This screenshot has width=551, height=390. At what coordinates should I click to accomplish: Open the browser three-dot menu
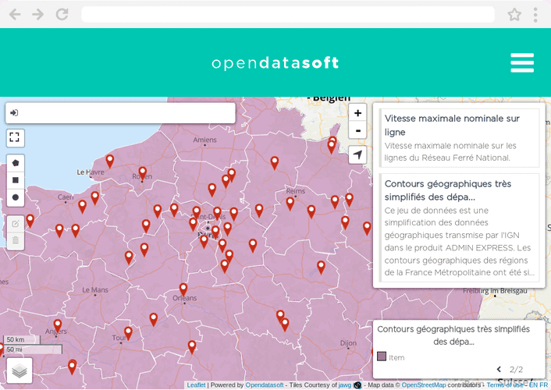pos(535,15)
